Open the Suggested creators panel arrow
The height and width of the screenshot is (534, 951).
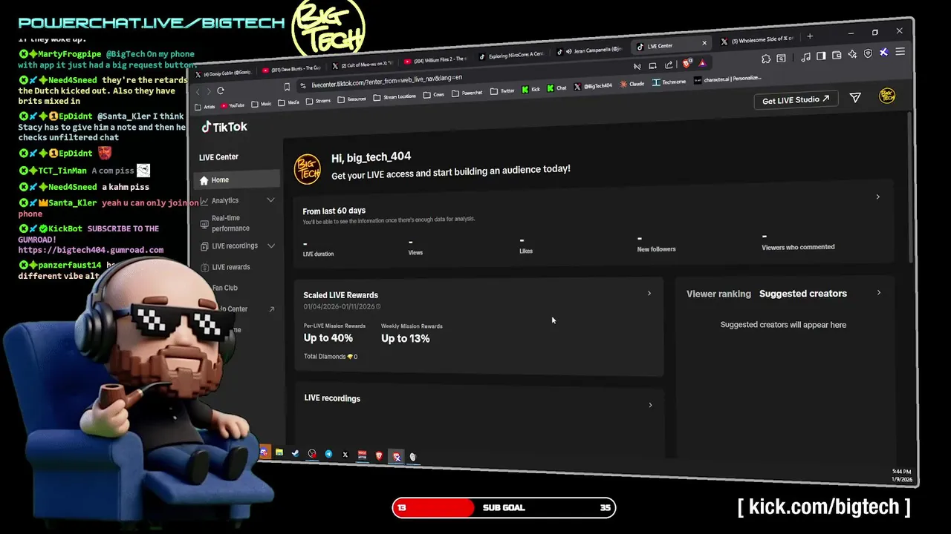click(x=878, y=292)
